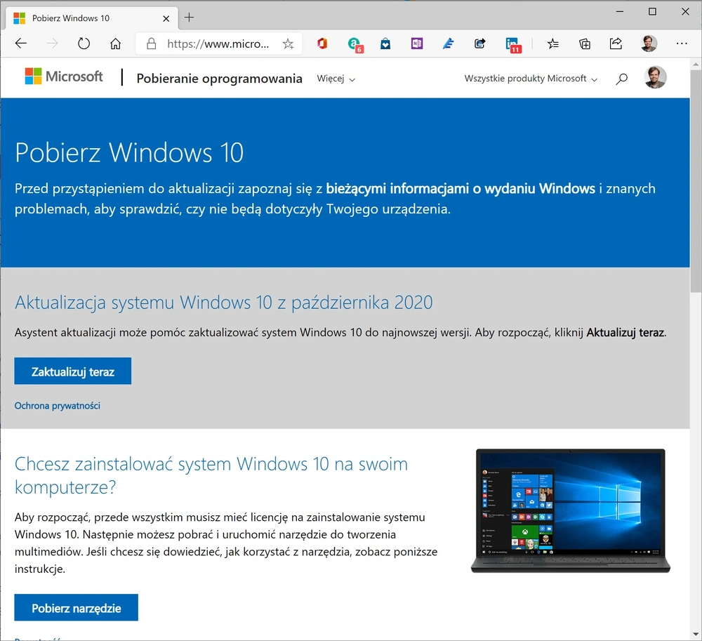
Task: Reload the current page
Action: tap(84, 44)
